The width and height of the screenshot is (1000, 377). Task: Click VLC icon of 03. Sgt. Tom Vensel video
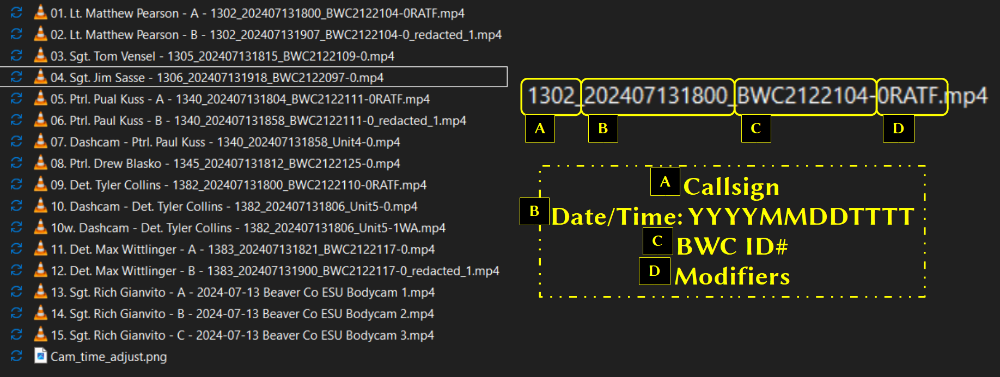point(40,55)
